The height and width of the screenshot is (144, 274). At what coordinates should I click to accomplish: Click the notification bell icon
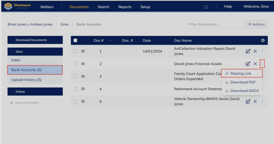coord(206,7)
